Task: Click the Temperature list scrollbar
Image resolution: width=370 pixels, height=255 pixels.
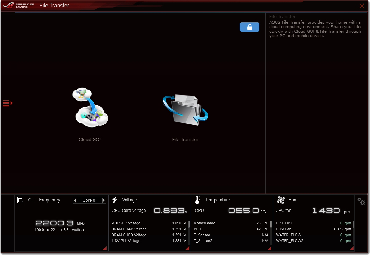Action: pyautogui.click(x=271, y=224)
